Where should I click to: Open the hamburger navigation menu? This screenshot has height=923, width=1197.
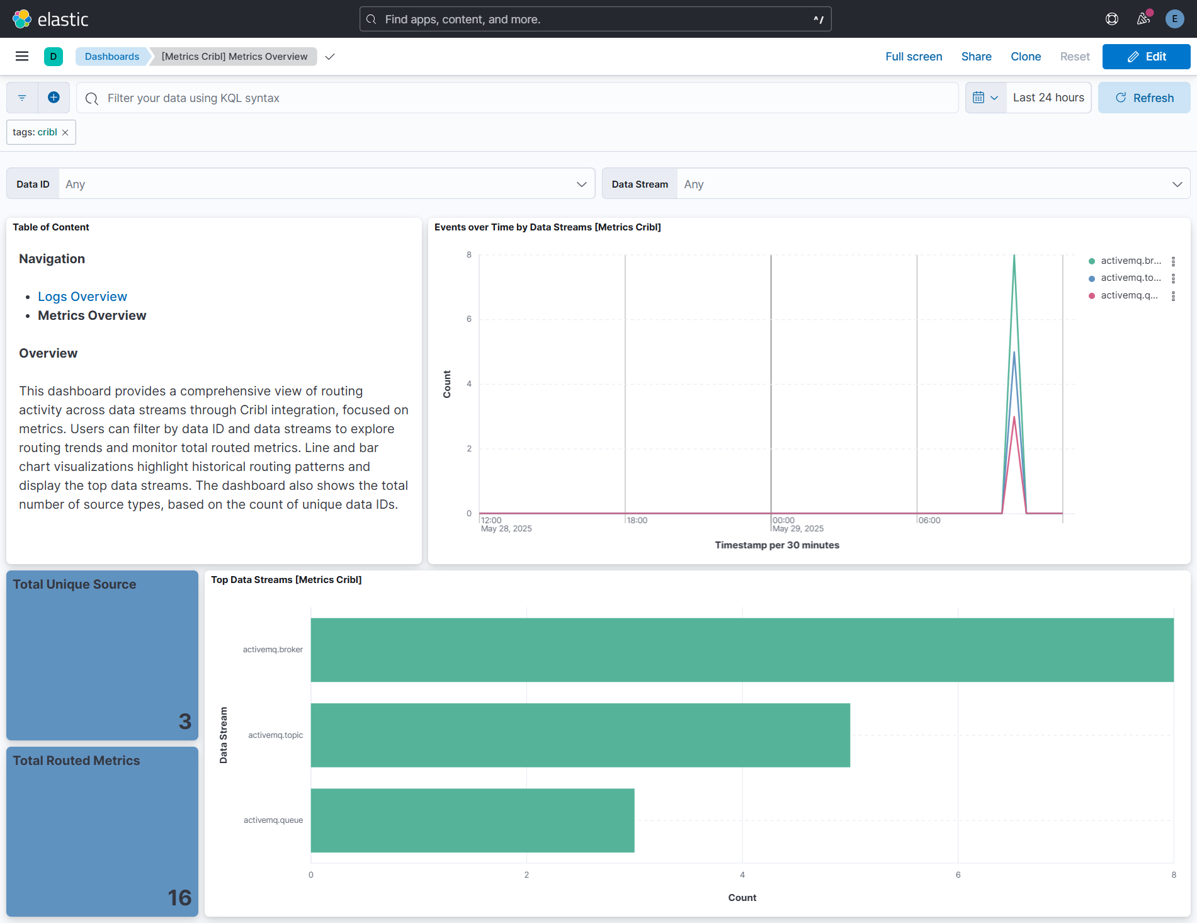tap(22, 57)
